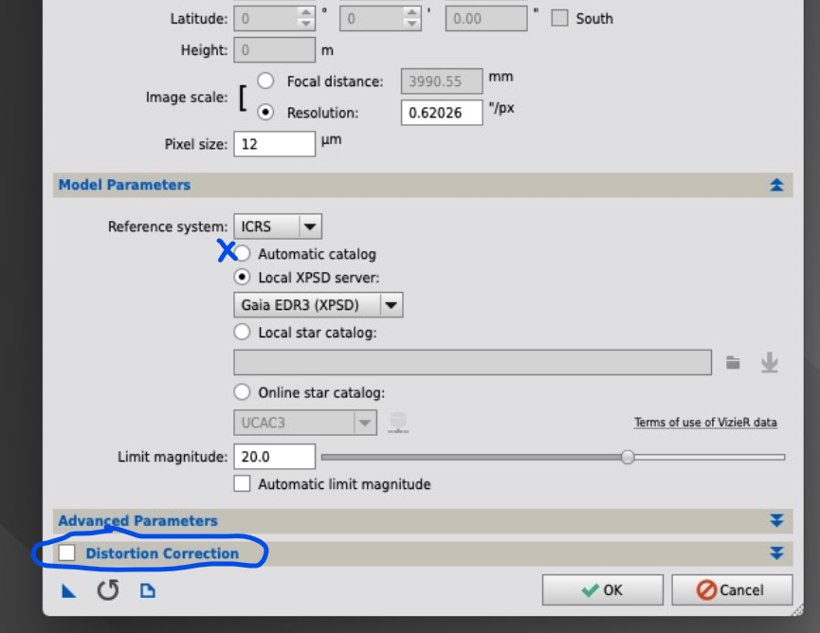Click the Cancel button
Screen dimensions: 820x633
point(732,590)
